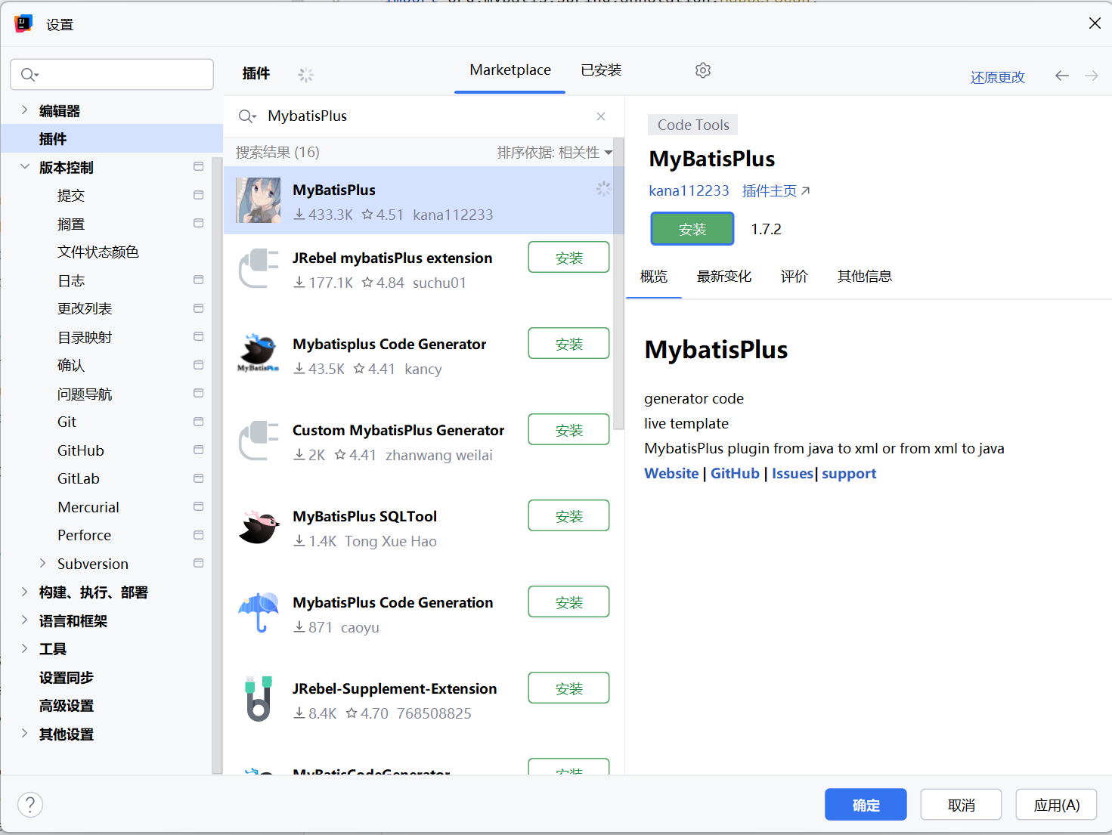Install Mybatisplus Code Generator
1112x835 pixels.
click(569, 344)
